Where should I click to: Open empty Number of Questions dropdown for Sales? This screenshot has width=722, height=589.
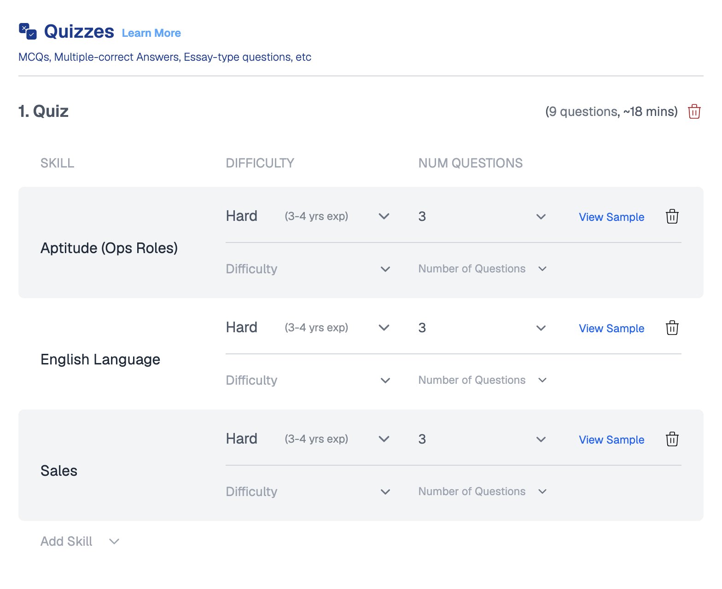[483, 491]
